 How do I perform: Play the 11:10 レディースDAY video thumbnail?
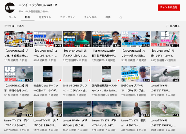pos(165,39)
